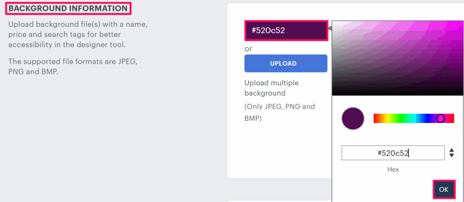
Task: Pick red at hue slider's start
Action: pyautogui.click(x=375, y=118)
